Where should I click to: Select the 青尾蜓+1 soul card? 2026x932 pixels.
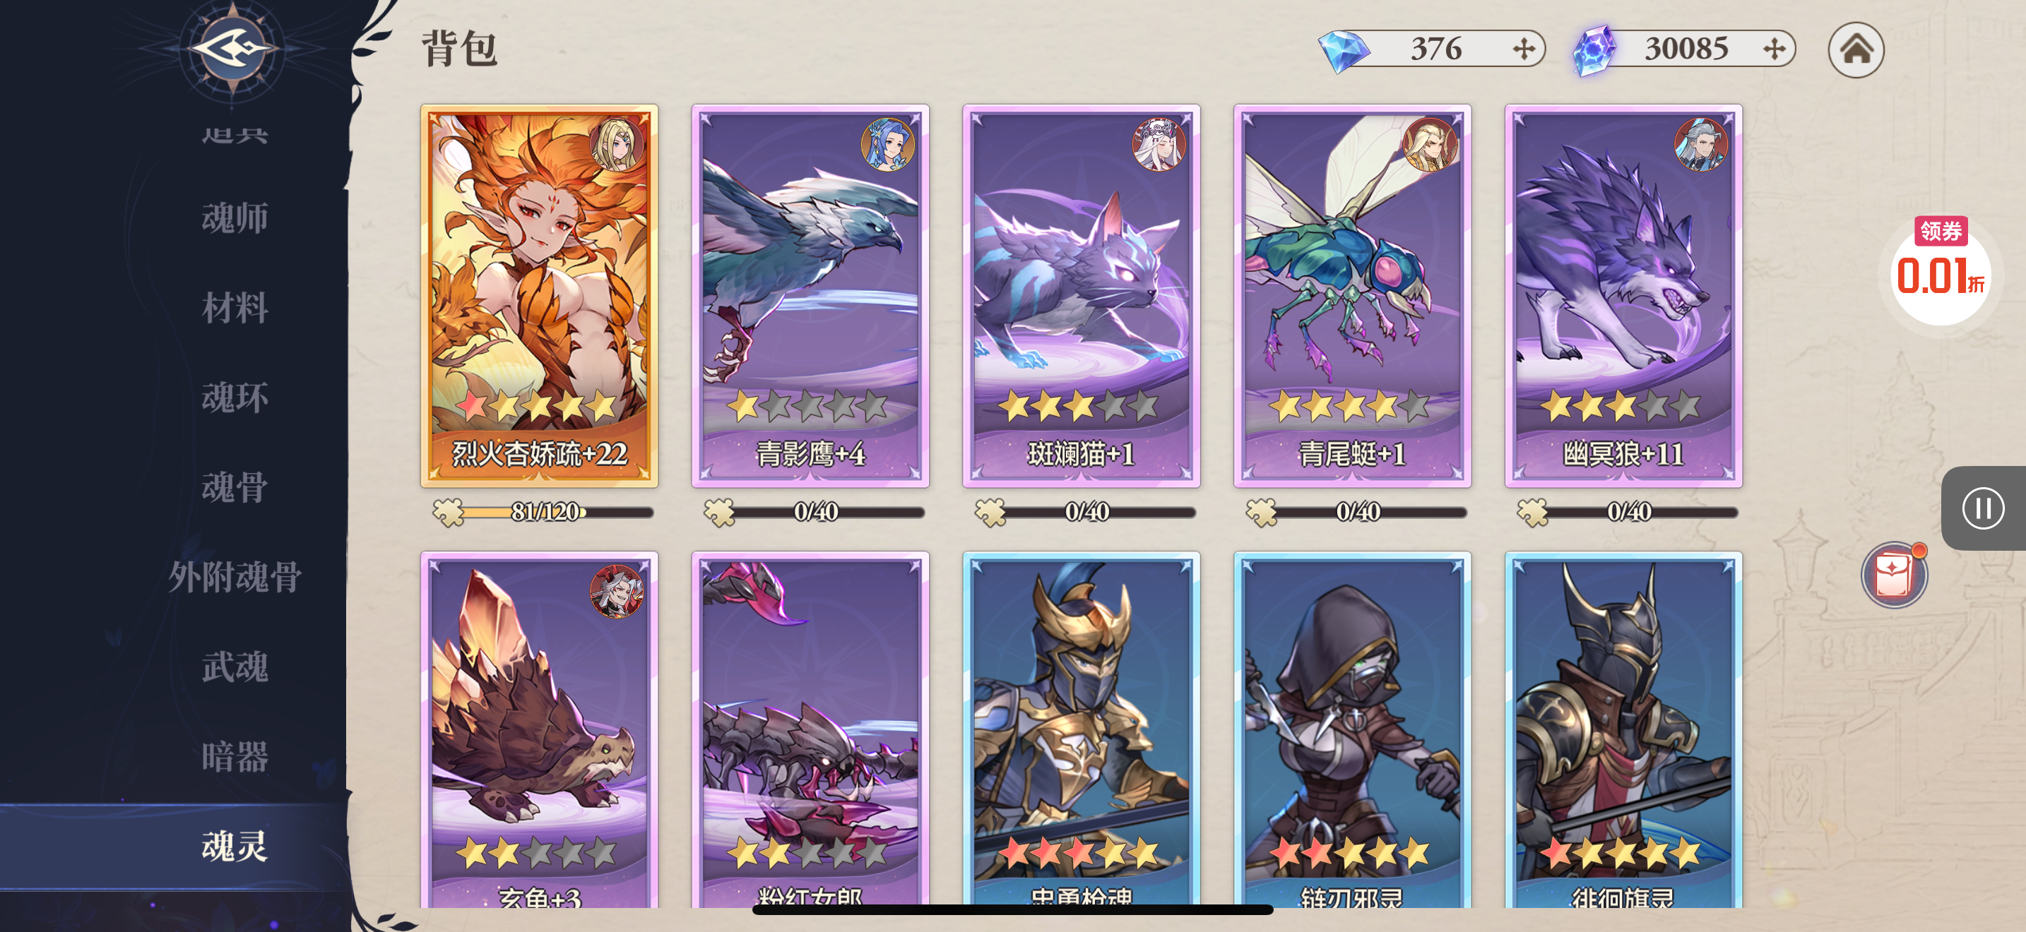[1352, 295]
